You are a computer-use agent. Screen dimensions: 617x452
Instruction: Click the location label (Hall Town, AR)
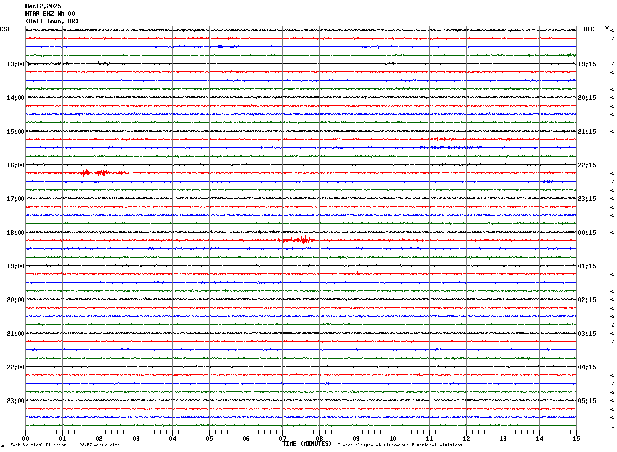pyautogui.click(x=52, y=21)
